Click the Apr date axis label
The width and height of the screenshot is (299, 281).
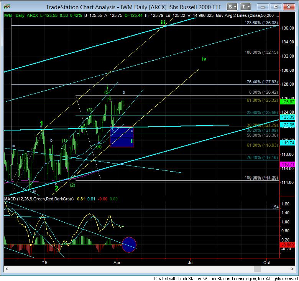[x=117, y=263]
